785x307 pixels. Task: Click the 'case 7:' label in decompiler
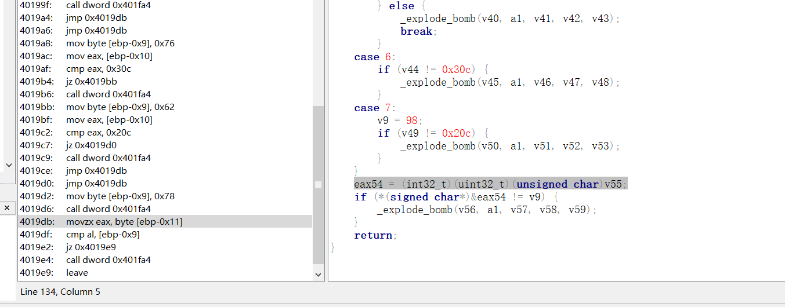click(x=375, y=108)
